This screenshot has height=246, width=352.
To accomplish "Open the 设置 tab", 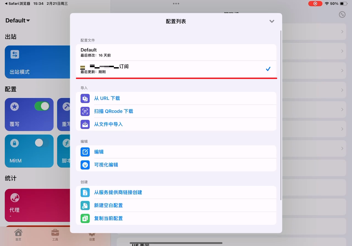I will [92, 236].
